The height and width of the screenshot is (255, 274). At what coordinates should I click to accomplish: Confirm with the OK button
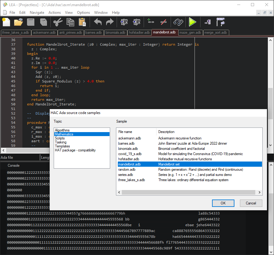(223, 203)
